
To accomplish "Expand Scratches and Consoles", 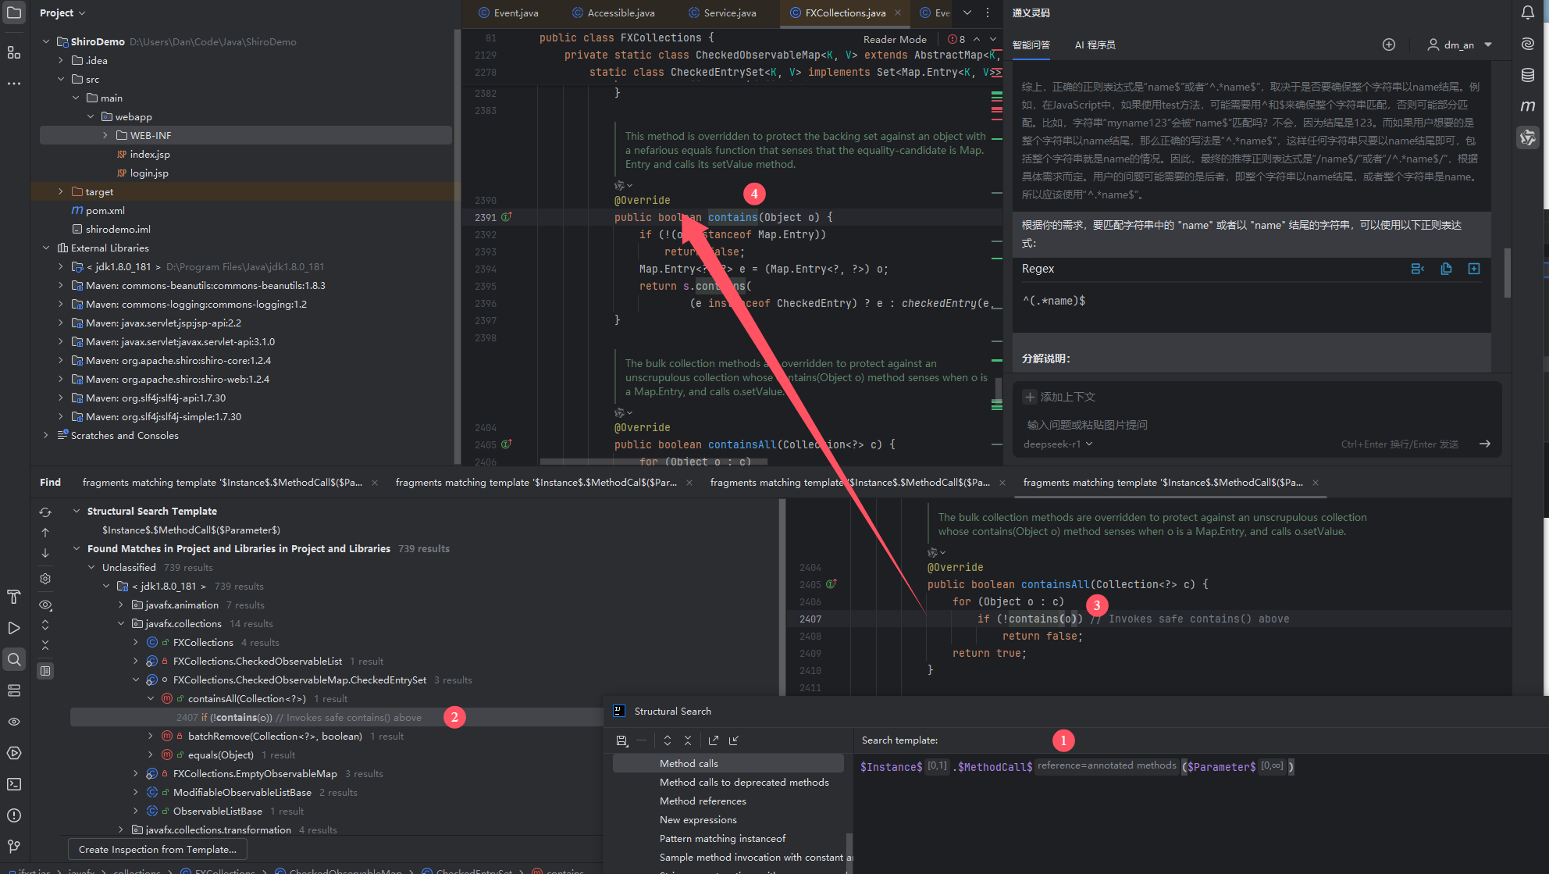I will 46,435.
